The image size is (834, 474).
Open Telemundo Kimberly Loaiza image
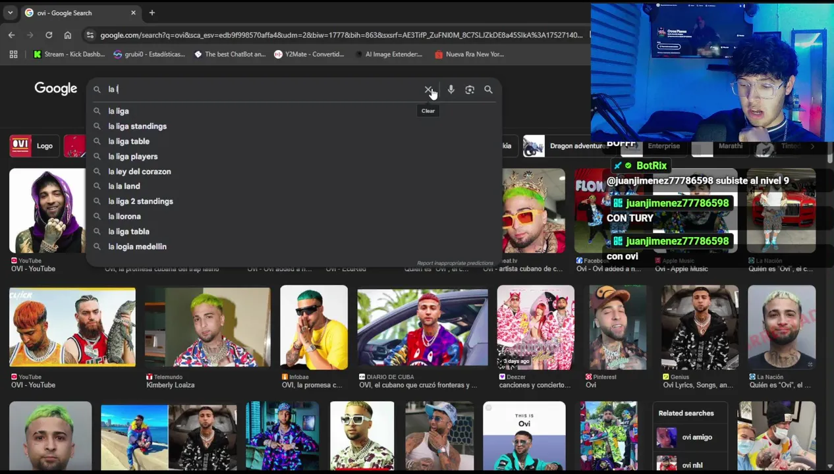(208, 327)
